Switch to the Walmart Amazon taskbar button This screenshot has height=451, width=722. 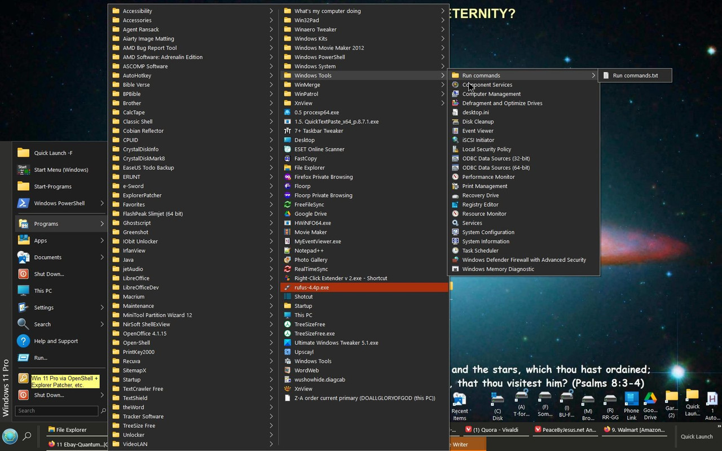click(634, 430)
